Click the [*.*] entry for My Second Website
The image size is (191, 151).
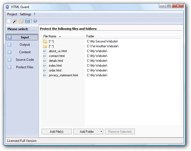coord(51,41)
